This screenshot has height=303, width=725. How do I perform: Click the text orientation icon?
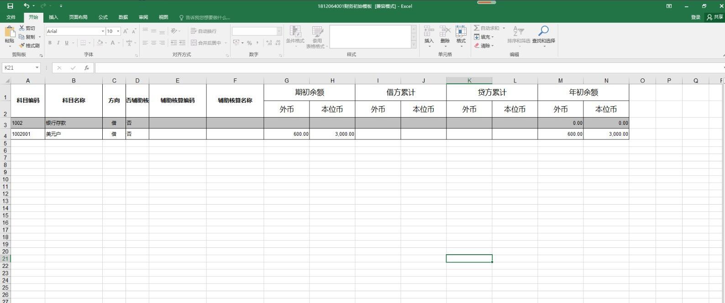[x=174, y=31]
